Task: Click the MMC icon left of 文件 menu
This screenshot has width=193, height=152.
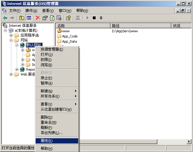Action: click(x=5, y=11)
